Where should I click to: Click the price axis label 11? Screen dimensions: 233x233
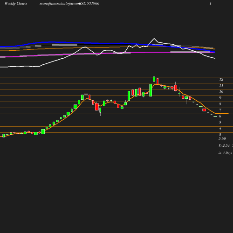click(221, 85)
